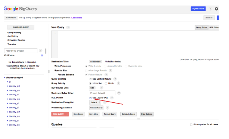Click the Format Query button
Viewport: 229px width, 139px height.
tap(110, 114)
